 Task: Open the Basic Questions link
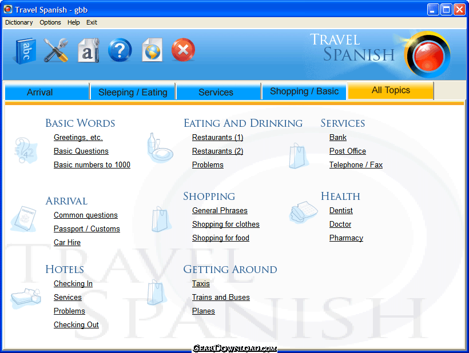click(x=81, y=151)
